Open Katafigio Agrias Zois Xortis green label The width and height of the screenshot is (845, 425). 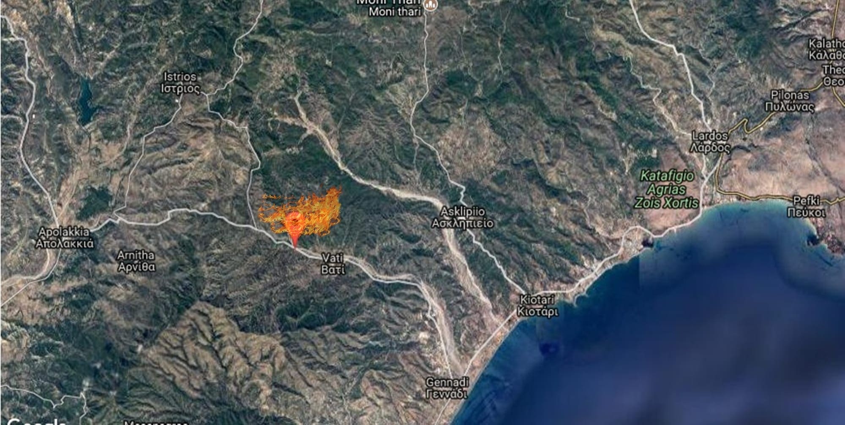(x=667, y=189)
